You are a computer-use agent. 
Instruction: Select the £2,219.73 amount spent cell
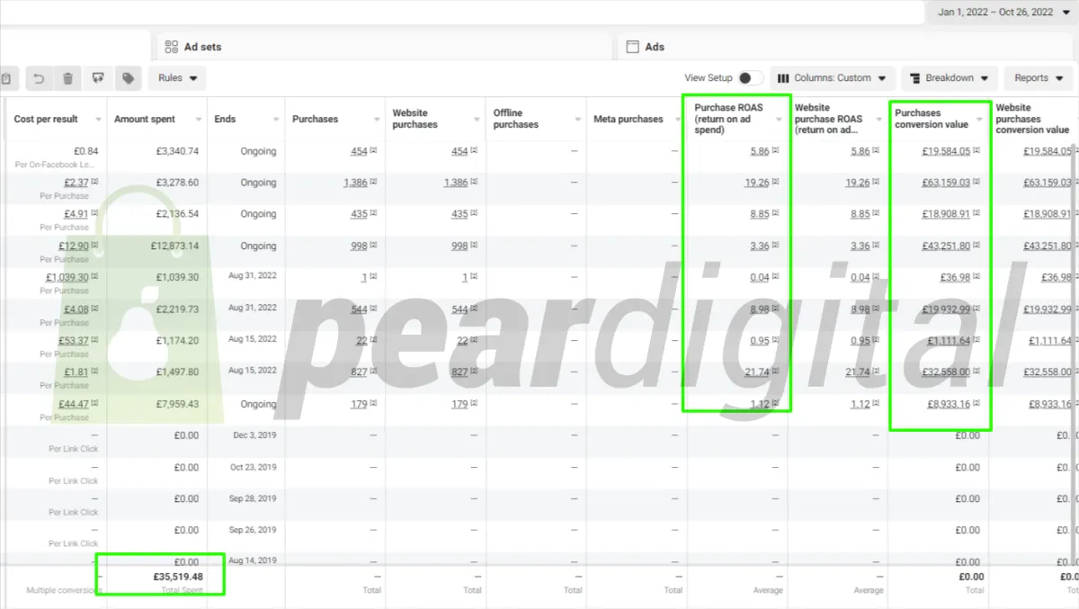pos(177,309)
